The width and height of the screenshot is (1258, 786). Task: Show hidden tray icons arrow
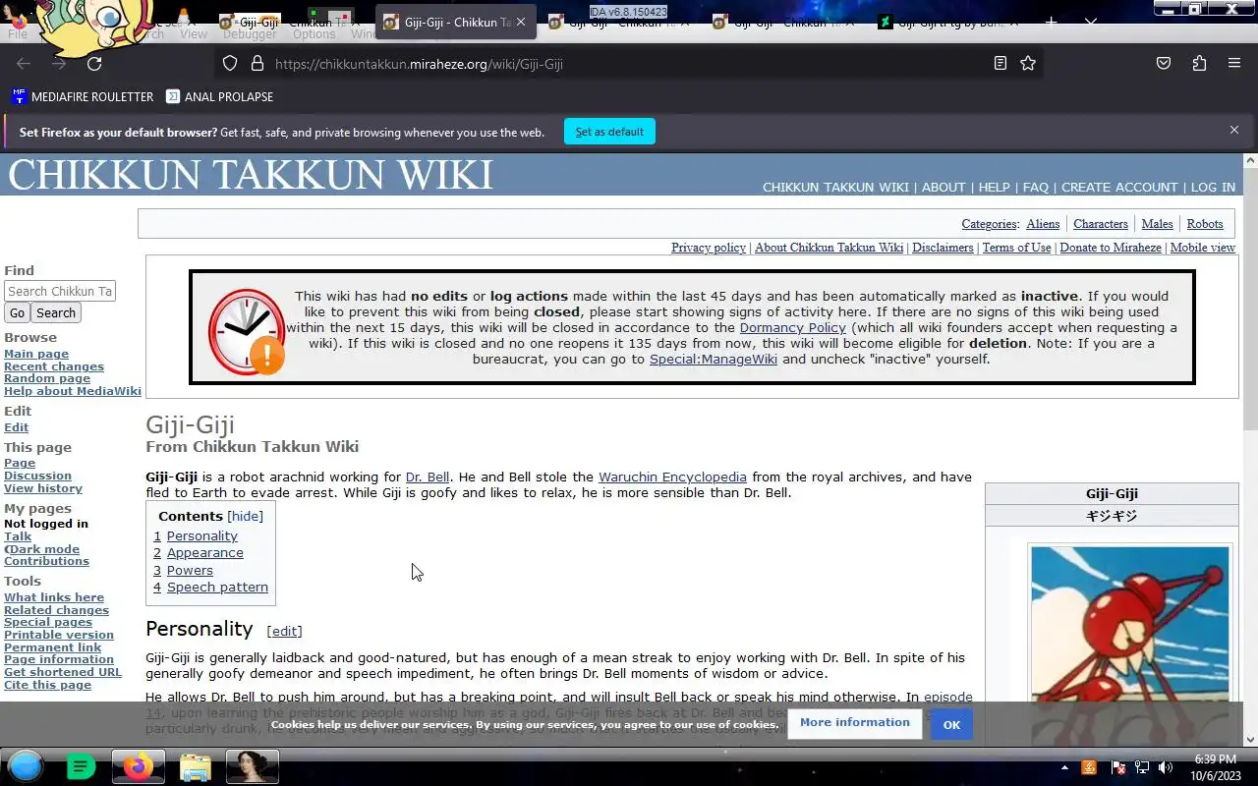[x=1064, y=767]
